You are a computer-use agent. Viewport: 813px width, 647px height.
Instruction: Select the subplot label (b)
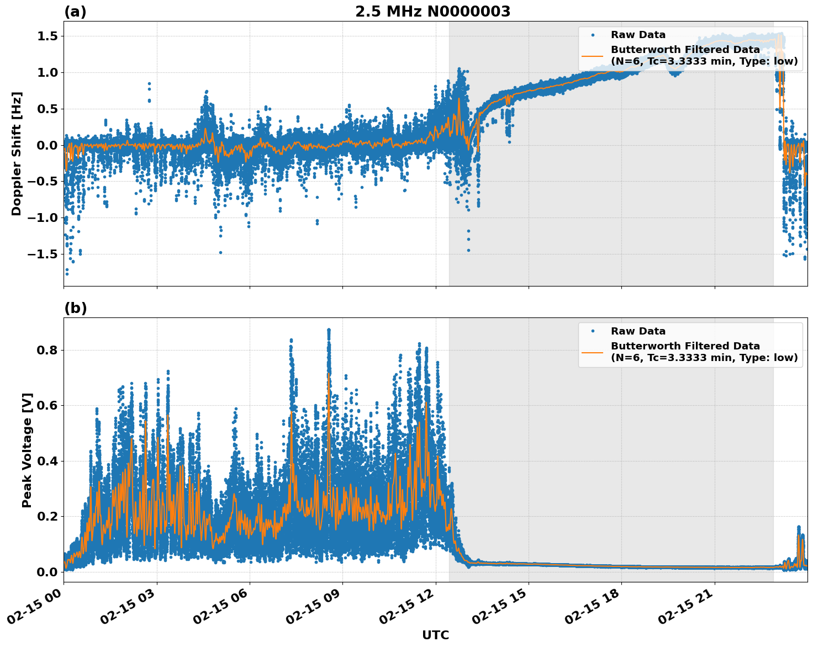76,307
